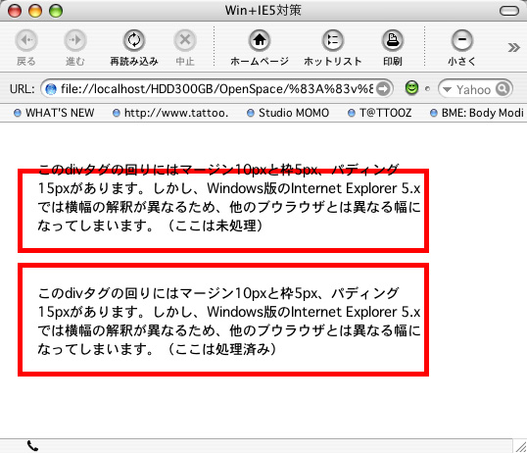This screenshot has width=527, height=453.
Task: Click the Yahoo search magnifier button
Action: 503,89
